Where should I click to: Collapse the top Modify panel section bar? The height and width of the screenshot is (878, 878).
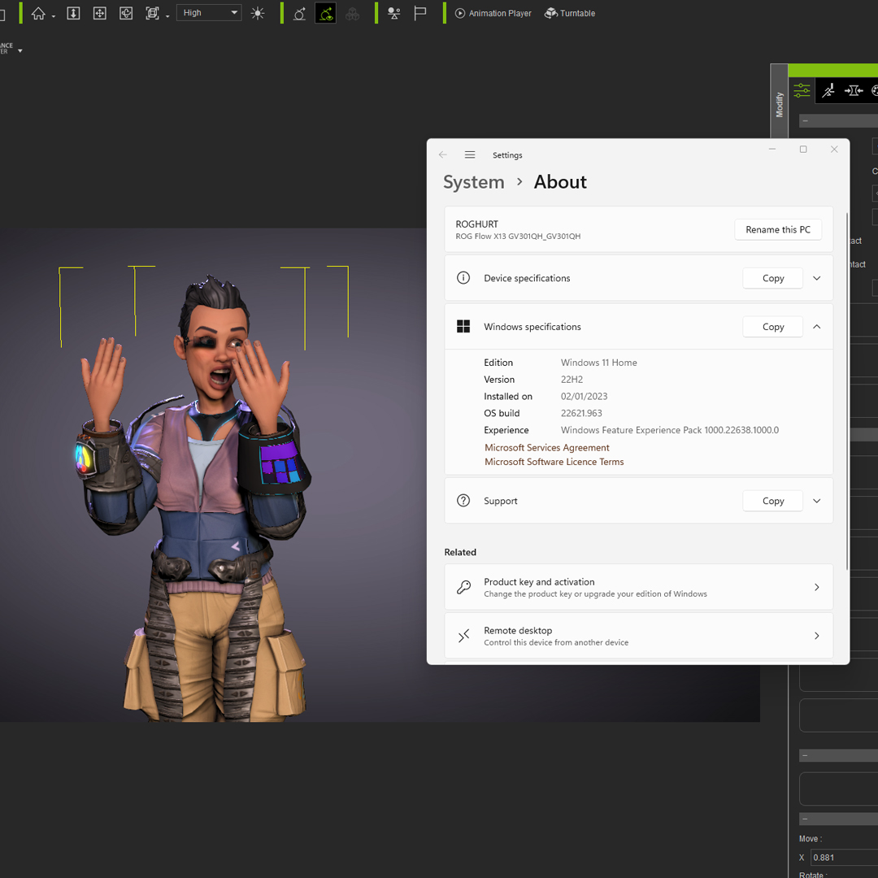click(x=838, y=120)
